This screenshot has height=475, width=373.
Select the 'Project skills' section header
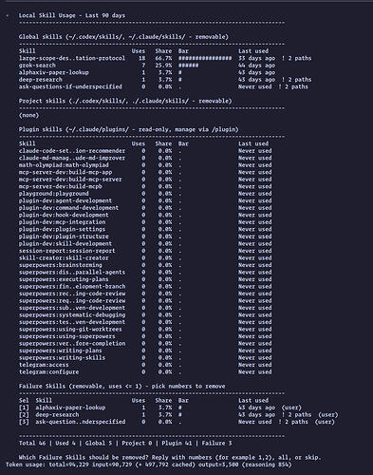tap(125, 101)
